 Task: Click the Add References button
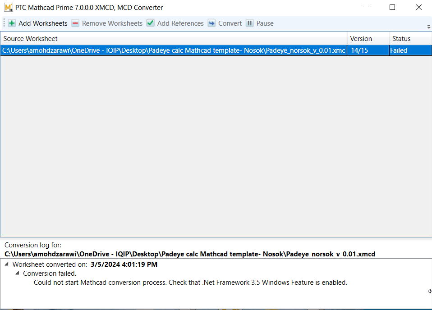pos(180,23)
